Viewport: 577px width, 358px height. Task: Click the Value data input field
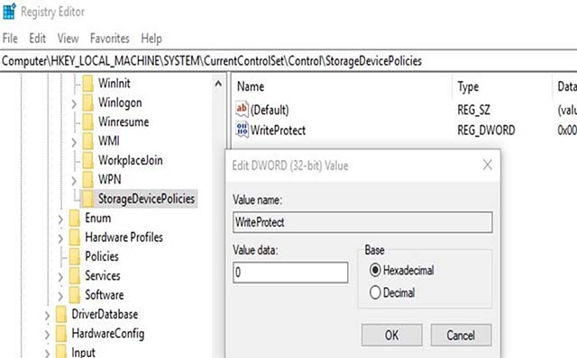290,273
